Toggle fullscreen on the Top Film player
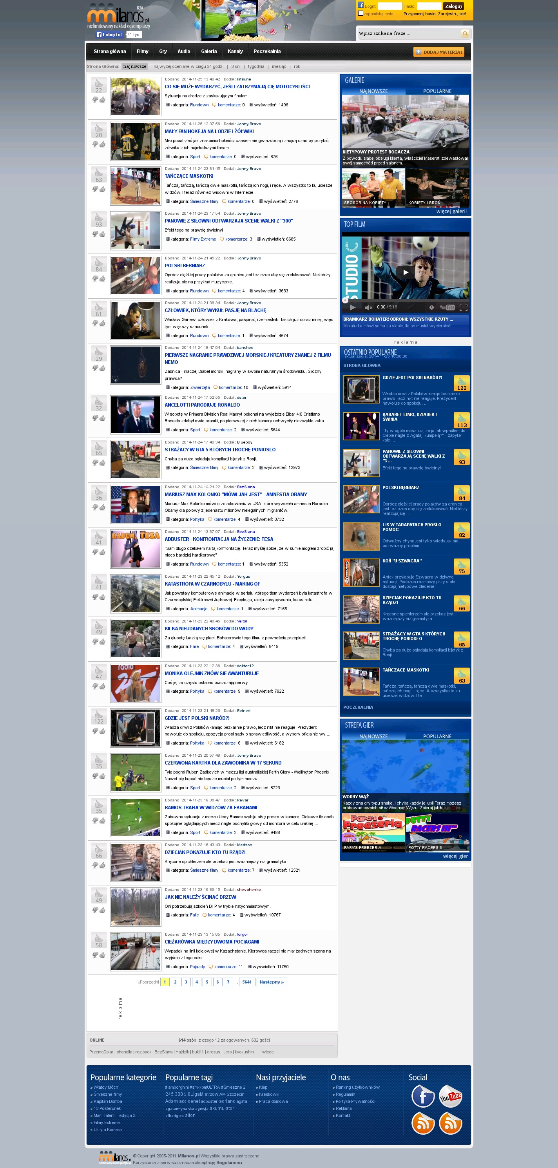The image size is (558, 1168). 464,307
